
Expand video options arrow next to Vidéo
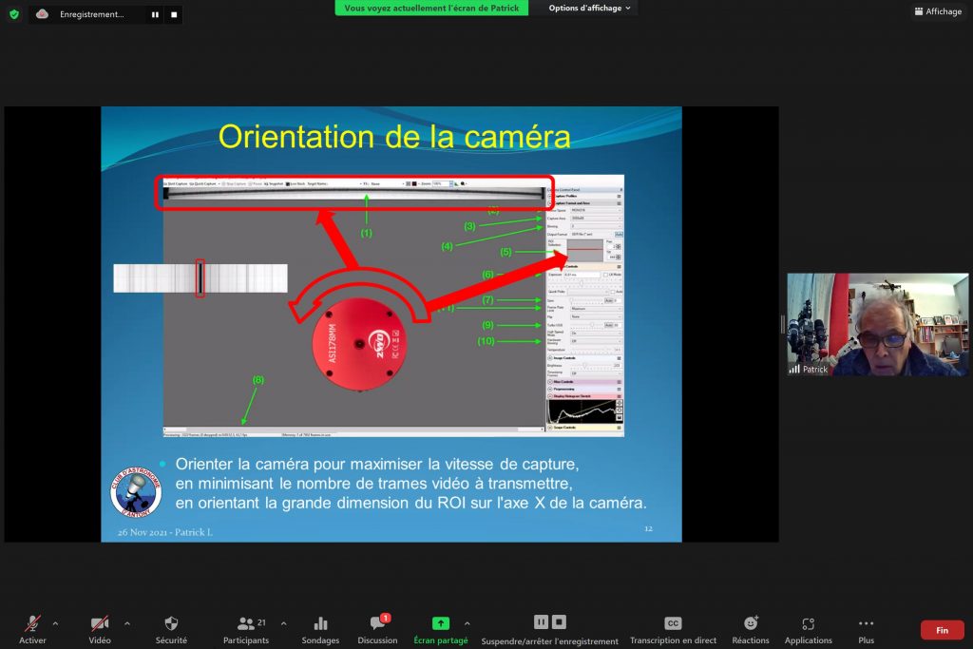(x=127, y=623)
